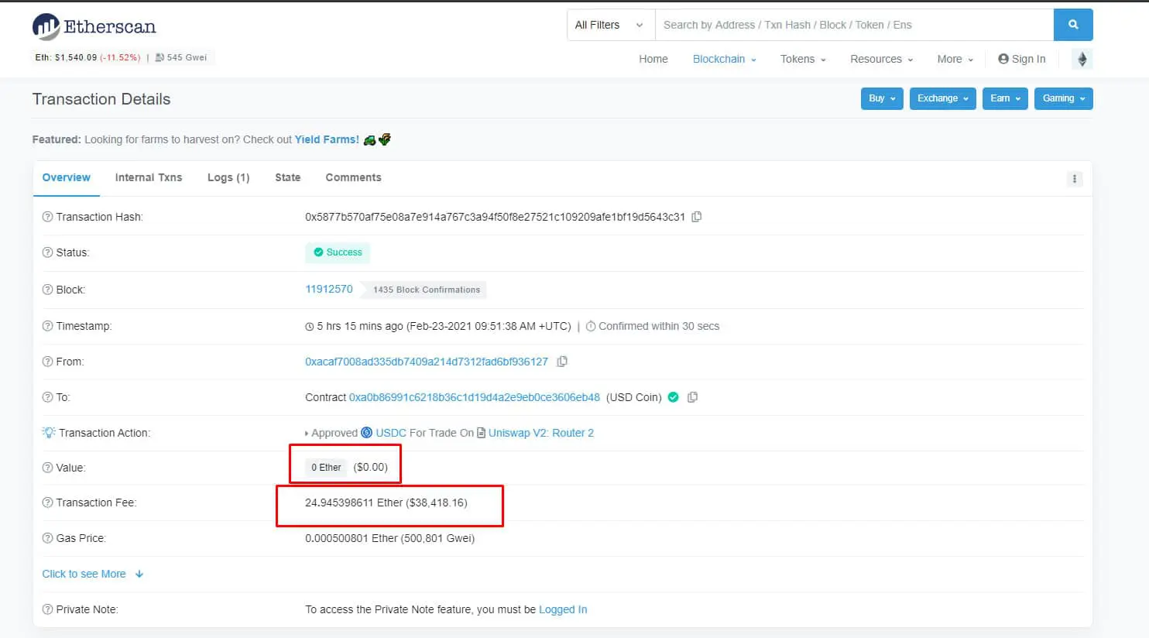1149x638 pixels.
Task: Click the blue search magnifier button
Action: (x=1073, y=25)
